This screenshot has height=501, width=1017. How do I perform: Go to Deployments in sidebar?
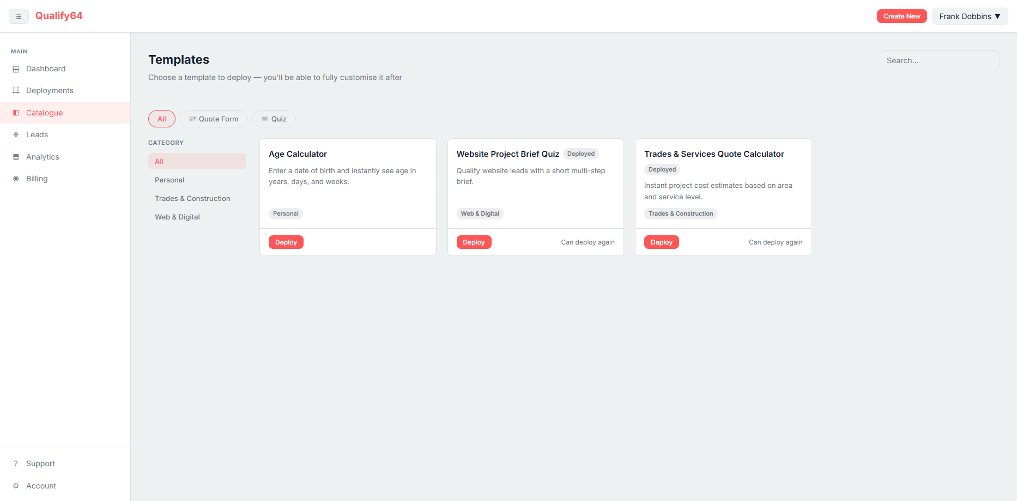click(65, 90)
